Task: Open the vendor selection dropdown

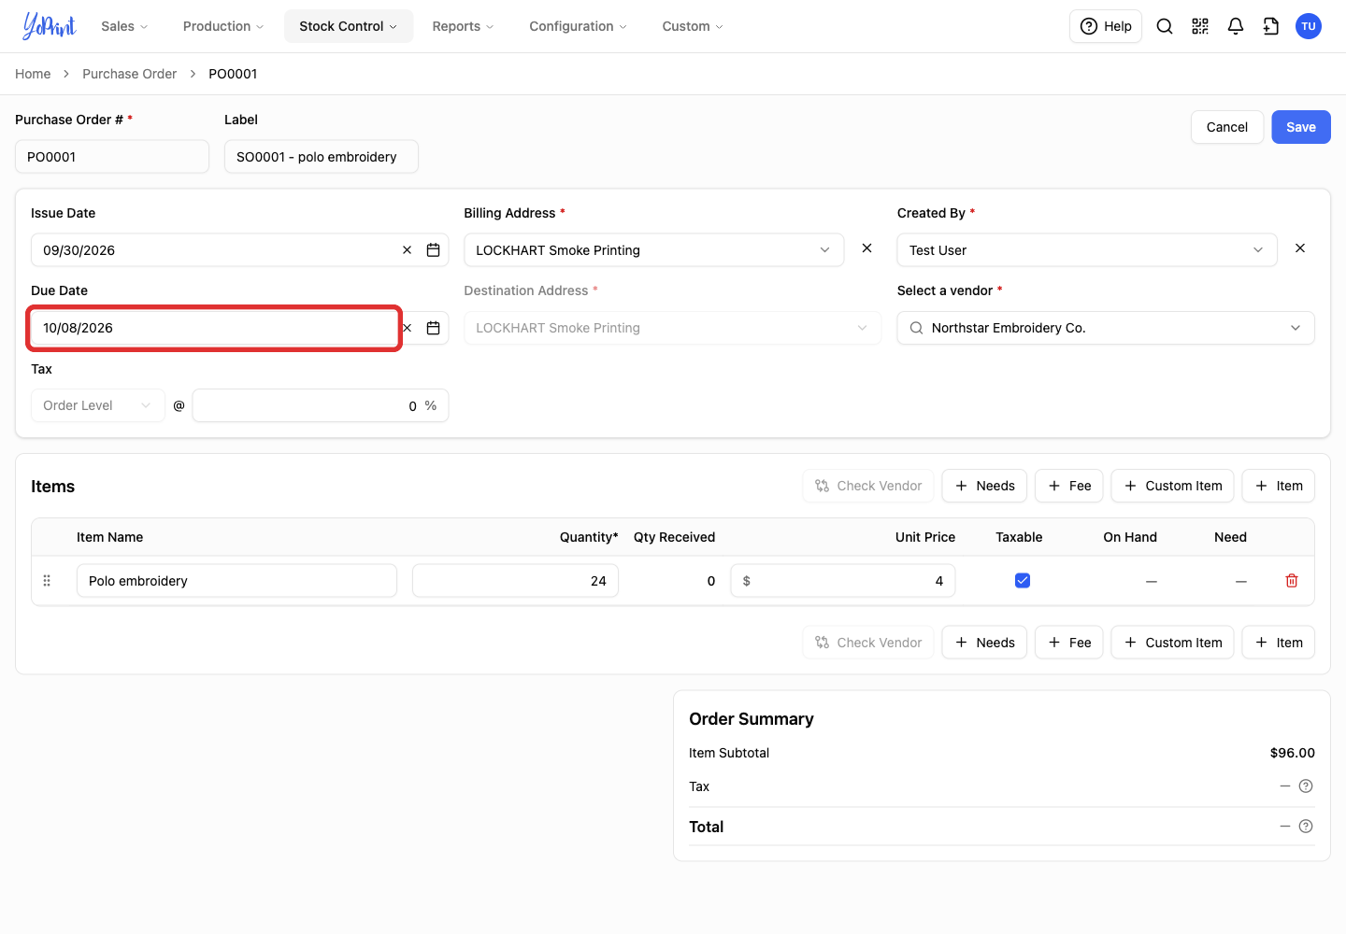Action: (1106, 328)
